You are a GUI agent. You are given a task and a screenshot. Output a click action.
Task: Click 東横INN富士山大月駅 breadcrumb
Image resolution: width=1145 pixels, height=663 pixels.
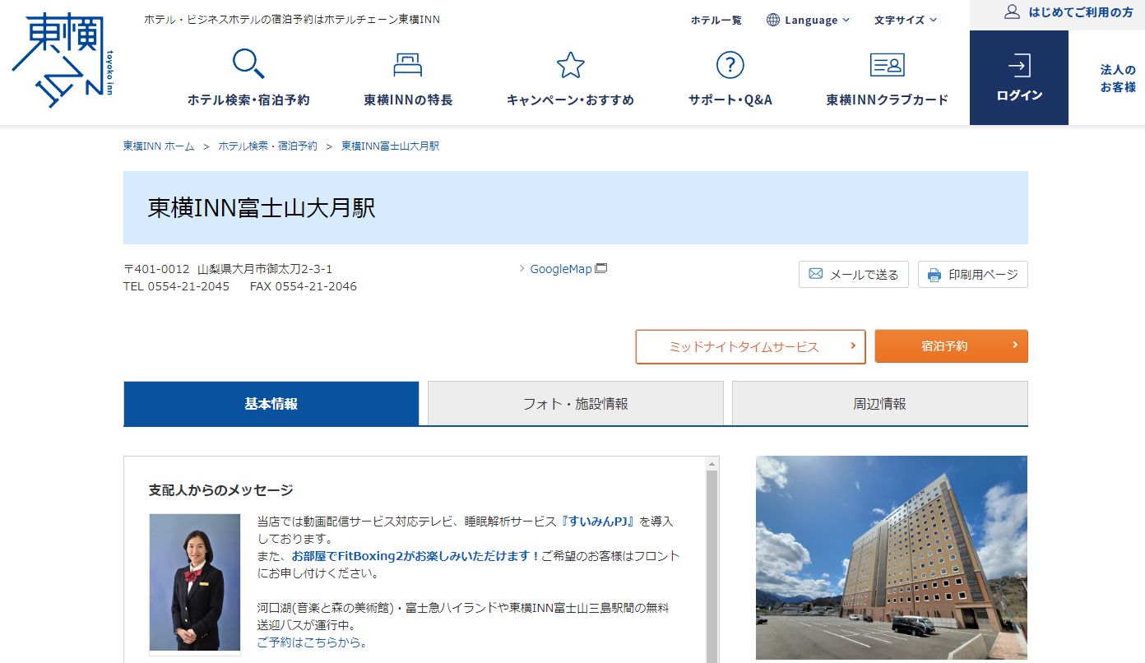[x=390, y=146]
